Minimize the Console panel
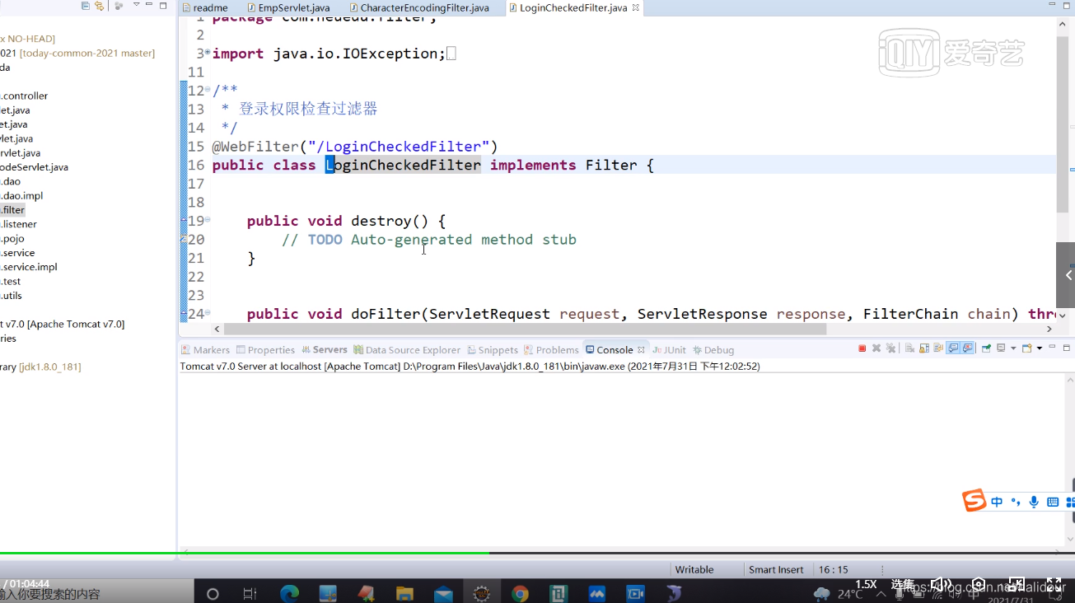Image resolution: width=1075 pixels, height=603 pixels. point(1052,347)
